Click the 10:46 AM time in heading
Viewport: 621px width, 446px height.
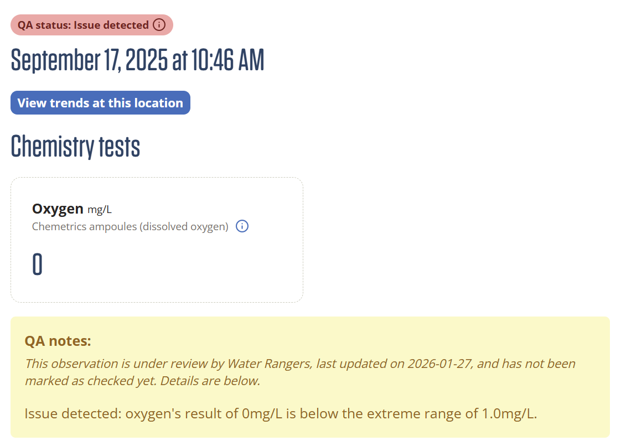coord(227,61)
